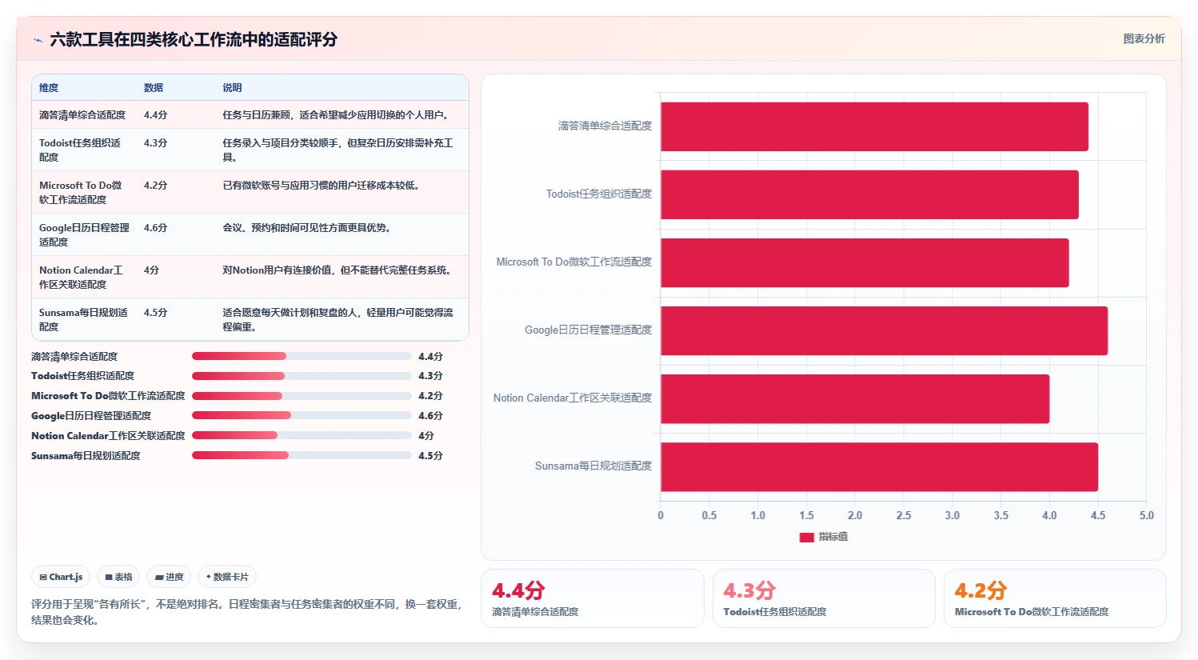This screenshot has height=660, width=1198.
Task: Click the Microsoft To Do progress bar
Action: [x=301, y=396]
